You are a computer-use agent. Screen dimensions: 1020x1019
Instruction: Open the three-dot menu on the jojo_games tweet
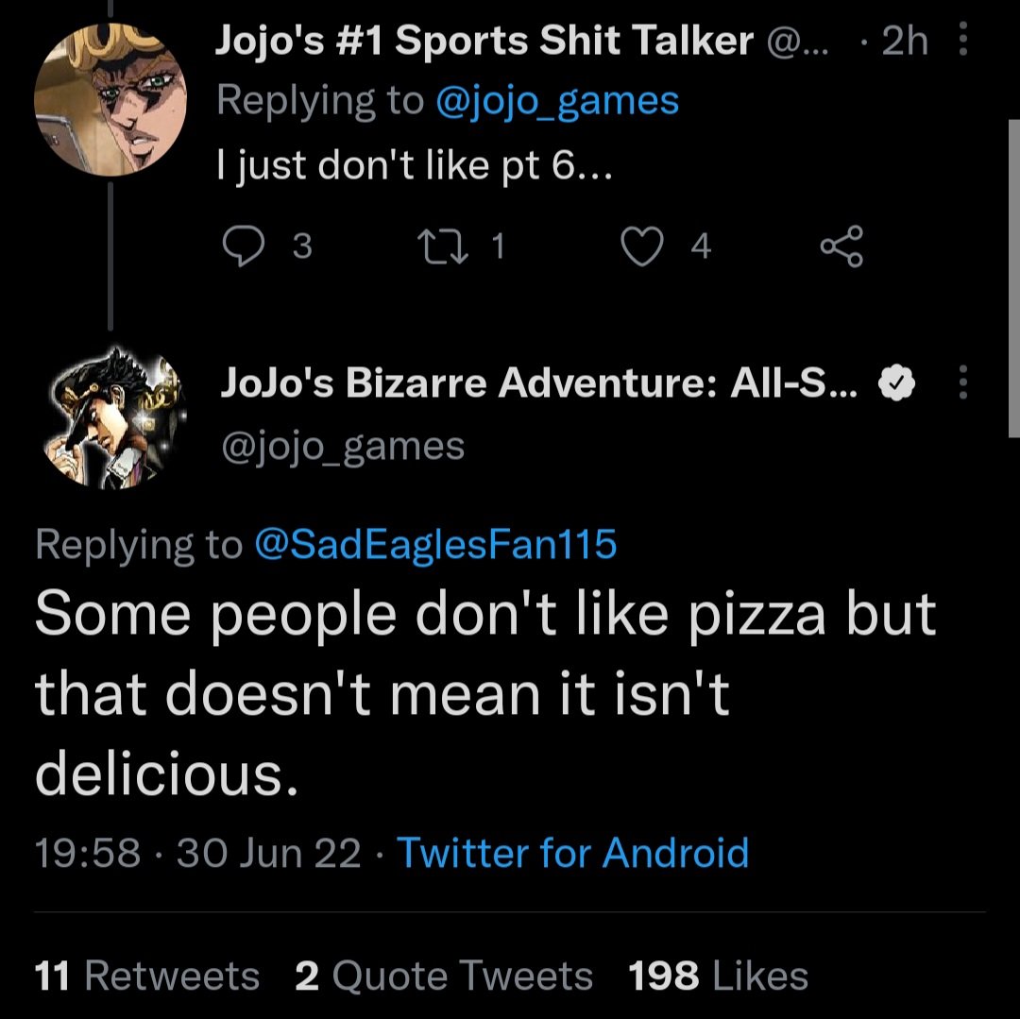click(964, 382)
